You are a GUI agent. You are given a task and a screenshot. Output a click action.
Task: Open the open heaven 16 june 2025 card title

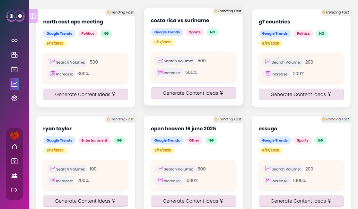(x=183, y=129)
